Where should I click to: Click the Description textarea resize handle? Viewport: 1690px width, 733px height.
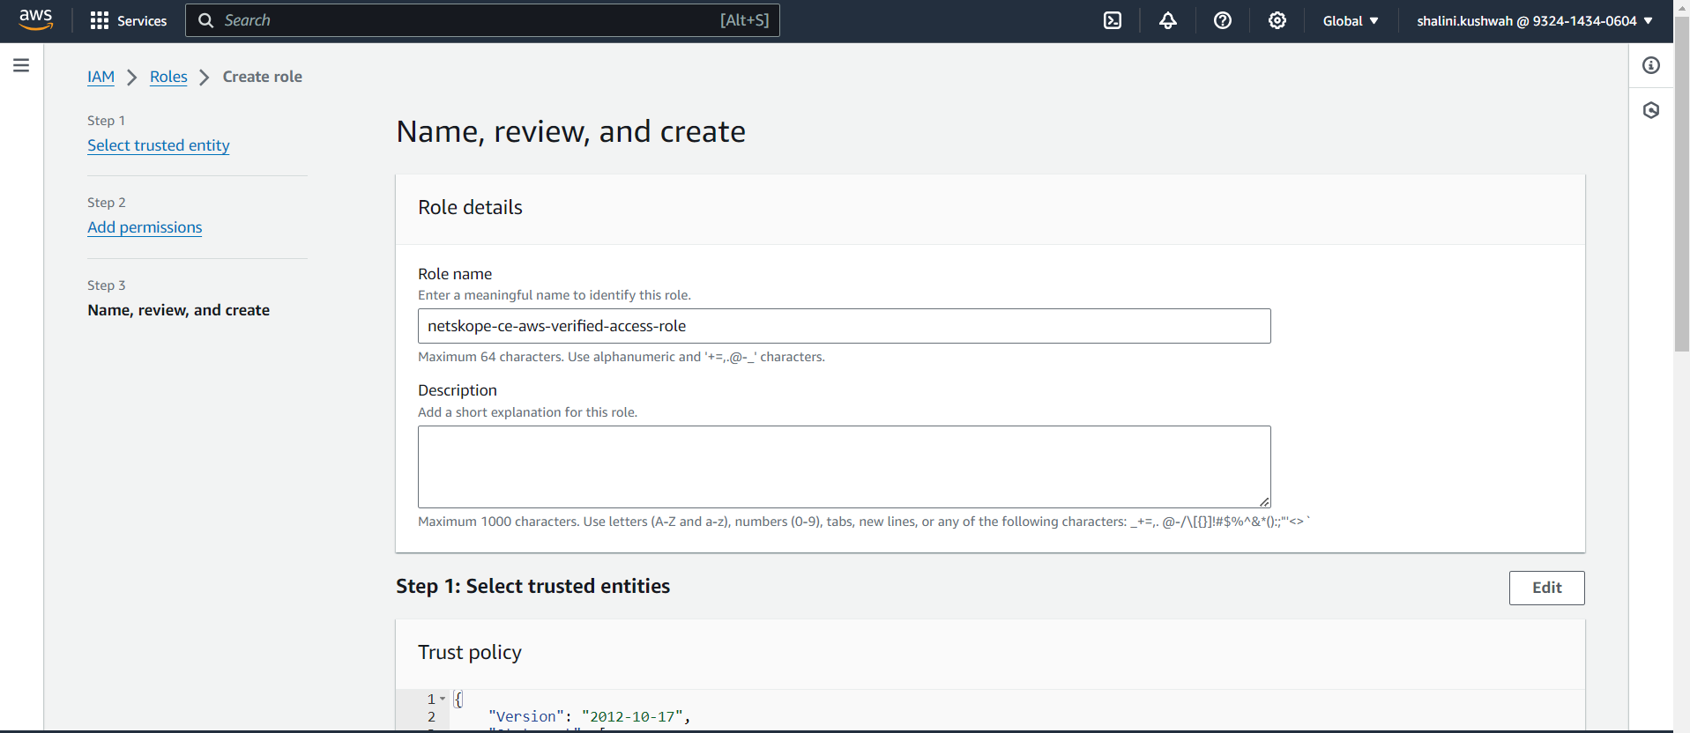(1264, 501)
